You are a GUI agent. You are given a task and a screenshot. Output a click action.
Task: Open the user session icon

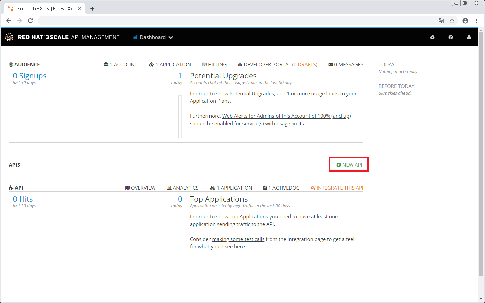pos(469,37)
